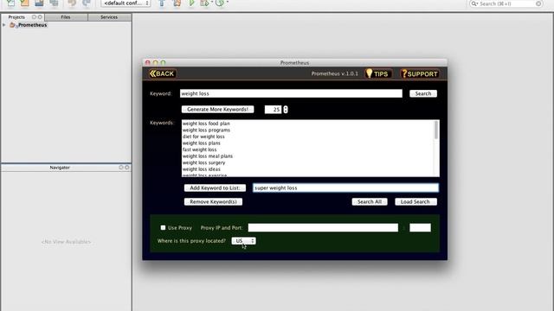Click the field containing super weight loss
Viewport: 554px width, 311px height.
[346, 188]
